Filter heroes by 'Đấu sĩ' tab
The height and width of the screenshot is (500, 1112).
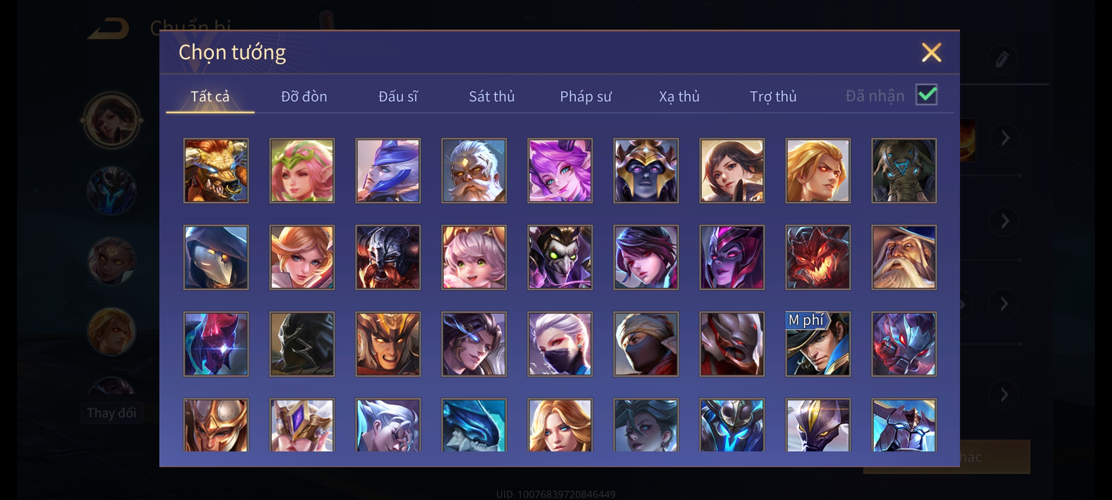pyautogui.click(x=398, y=96)
